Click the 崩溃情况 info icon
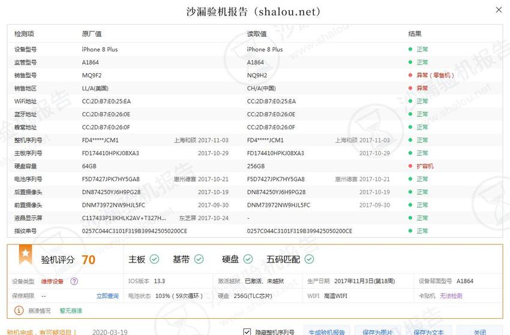The width and height of the screenshot is (510, 335). [19, 310]
